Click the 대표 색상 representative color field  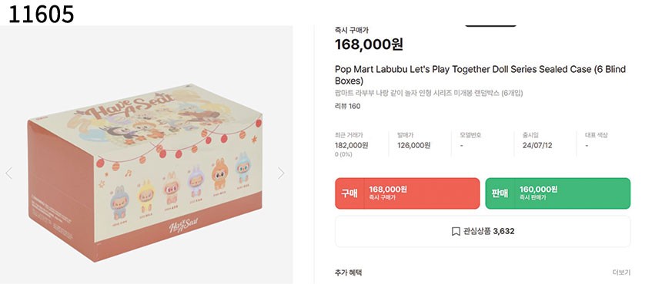tap(597, 140)
